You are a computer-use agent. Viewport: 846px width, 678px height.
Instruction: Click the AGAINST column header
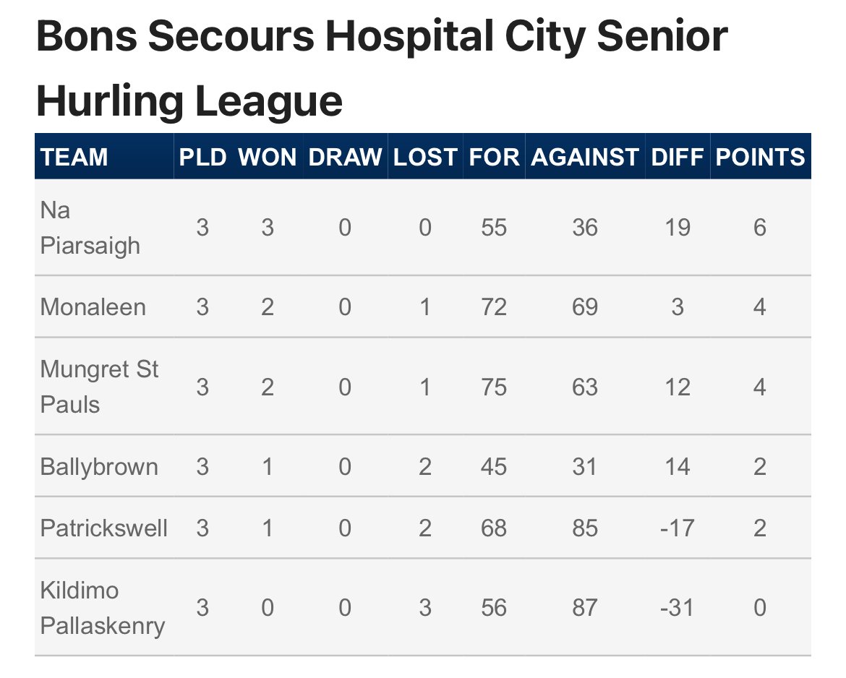pos(585,157)
